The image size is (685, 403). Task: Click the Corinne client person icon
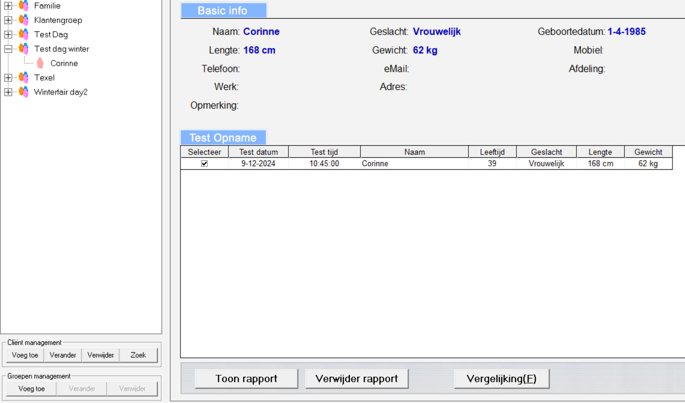coord(40,63)
